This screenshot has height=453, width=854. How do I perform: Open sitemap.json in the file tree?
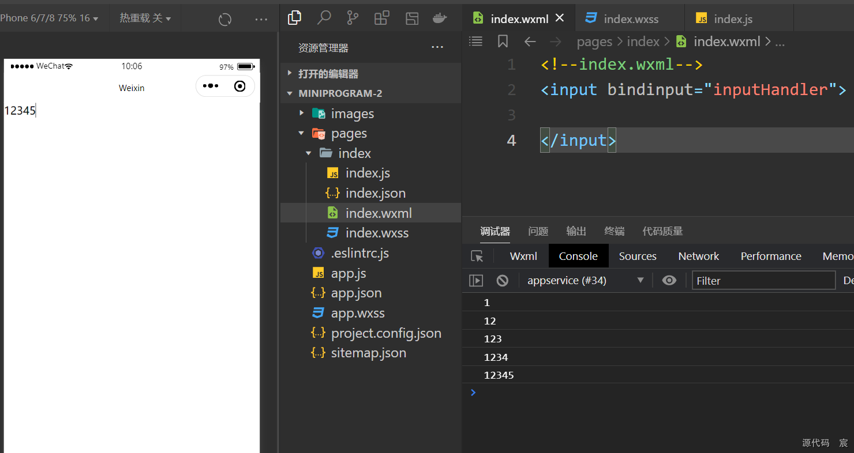pos(370,353)
